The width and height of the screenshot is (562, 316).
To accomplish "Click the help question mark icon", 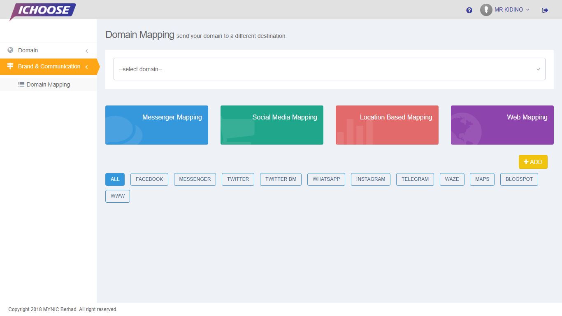I will 469,10.
